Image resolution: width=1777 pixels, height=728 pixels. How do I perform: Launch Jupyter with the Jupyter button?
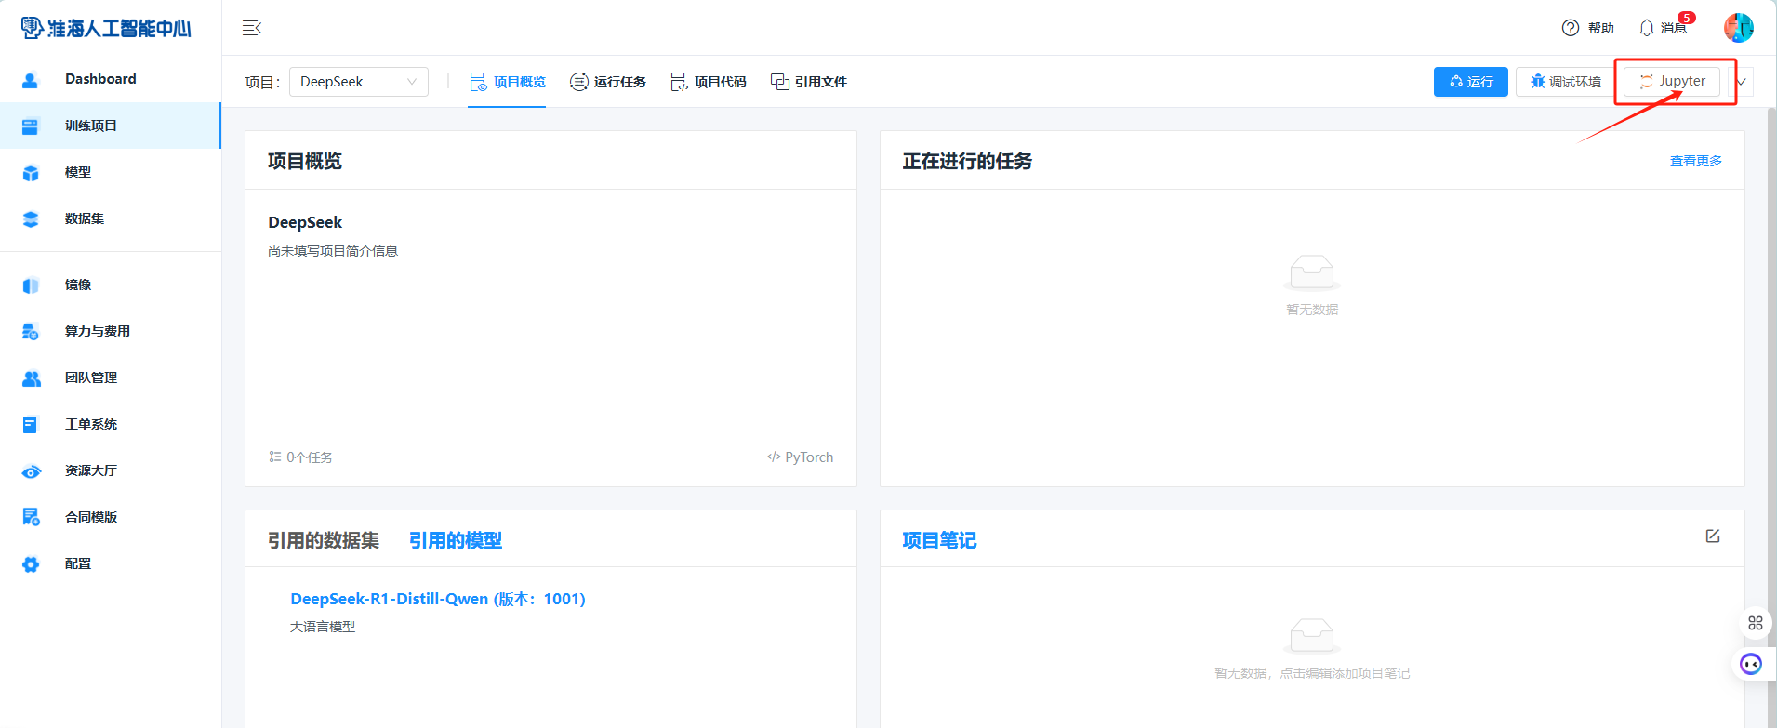(1672, 82)
